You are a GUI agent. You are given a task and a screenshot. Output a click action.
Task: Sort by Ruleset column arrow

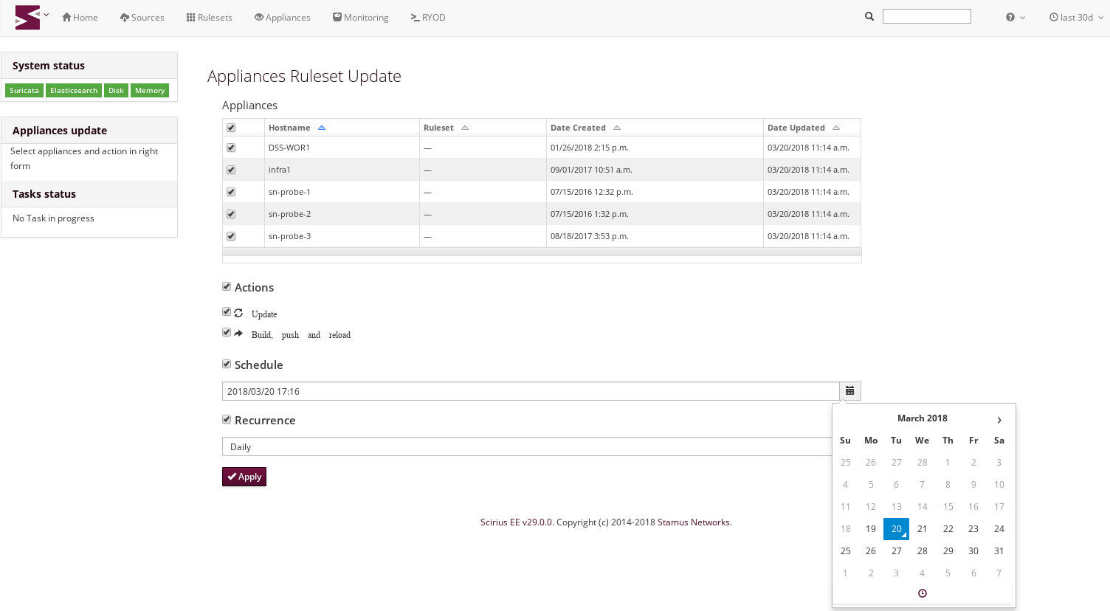coord(465,128)
